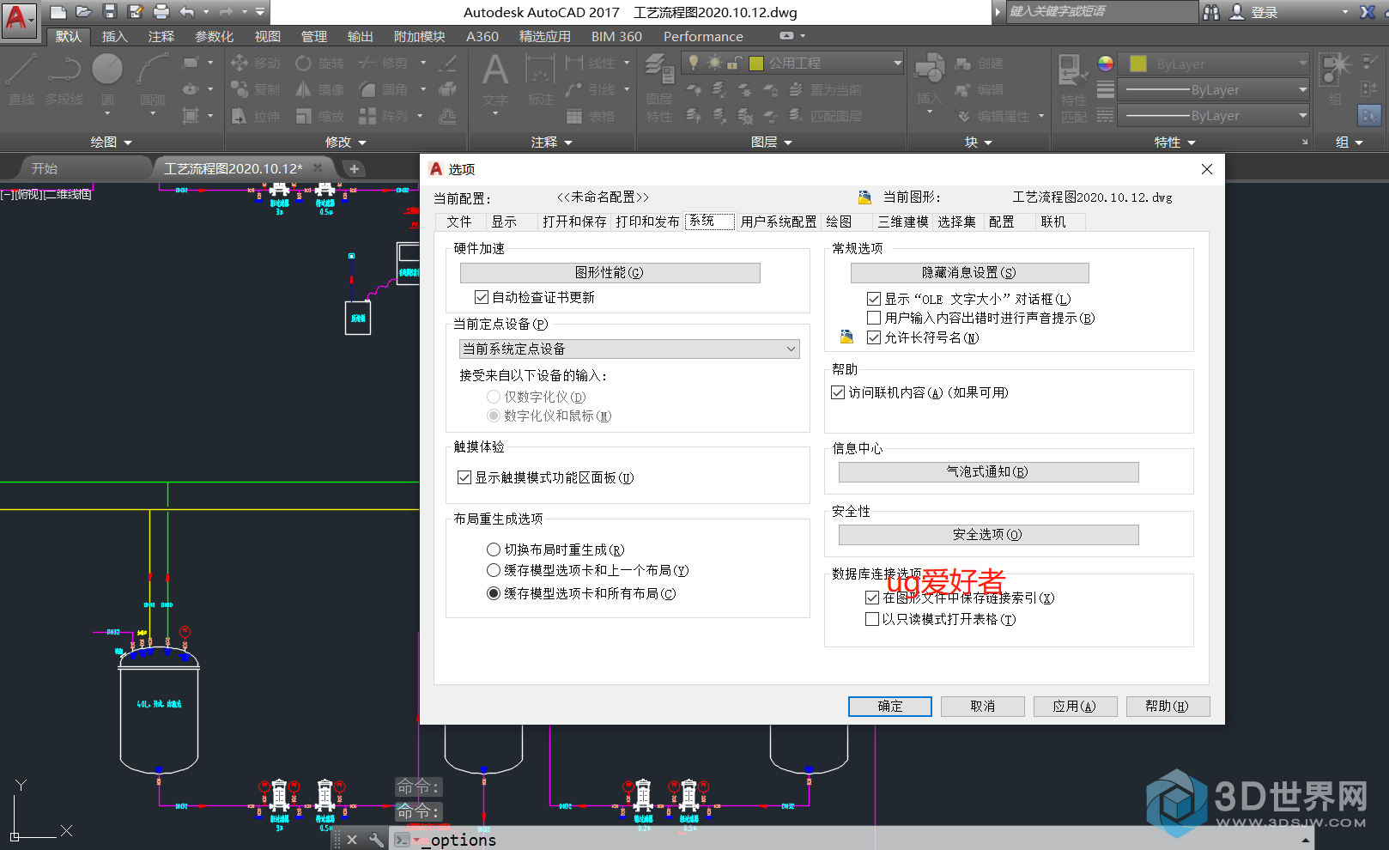This screenshot has width=1389, height=850.
Task: Open Layer Properties (图层特性) icon
Action: (x=659, y=88)
